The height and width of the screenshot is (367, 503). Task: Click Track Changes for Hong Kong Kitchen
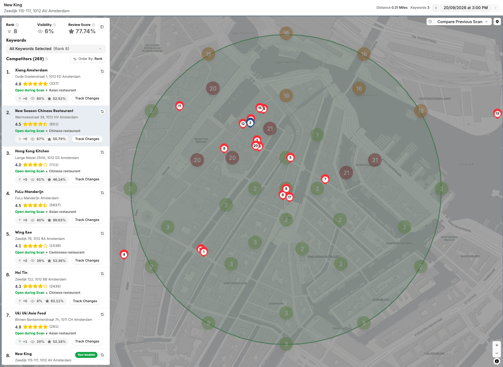(x=87, y=179)
